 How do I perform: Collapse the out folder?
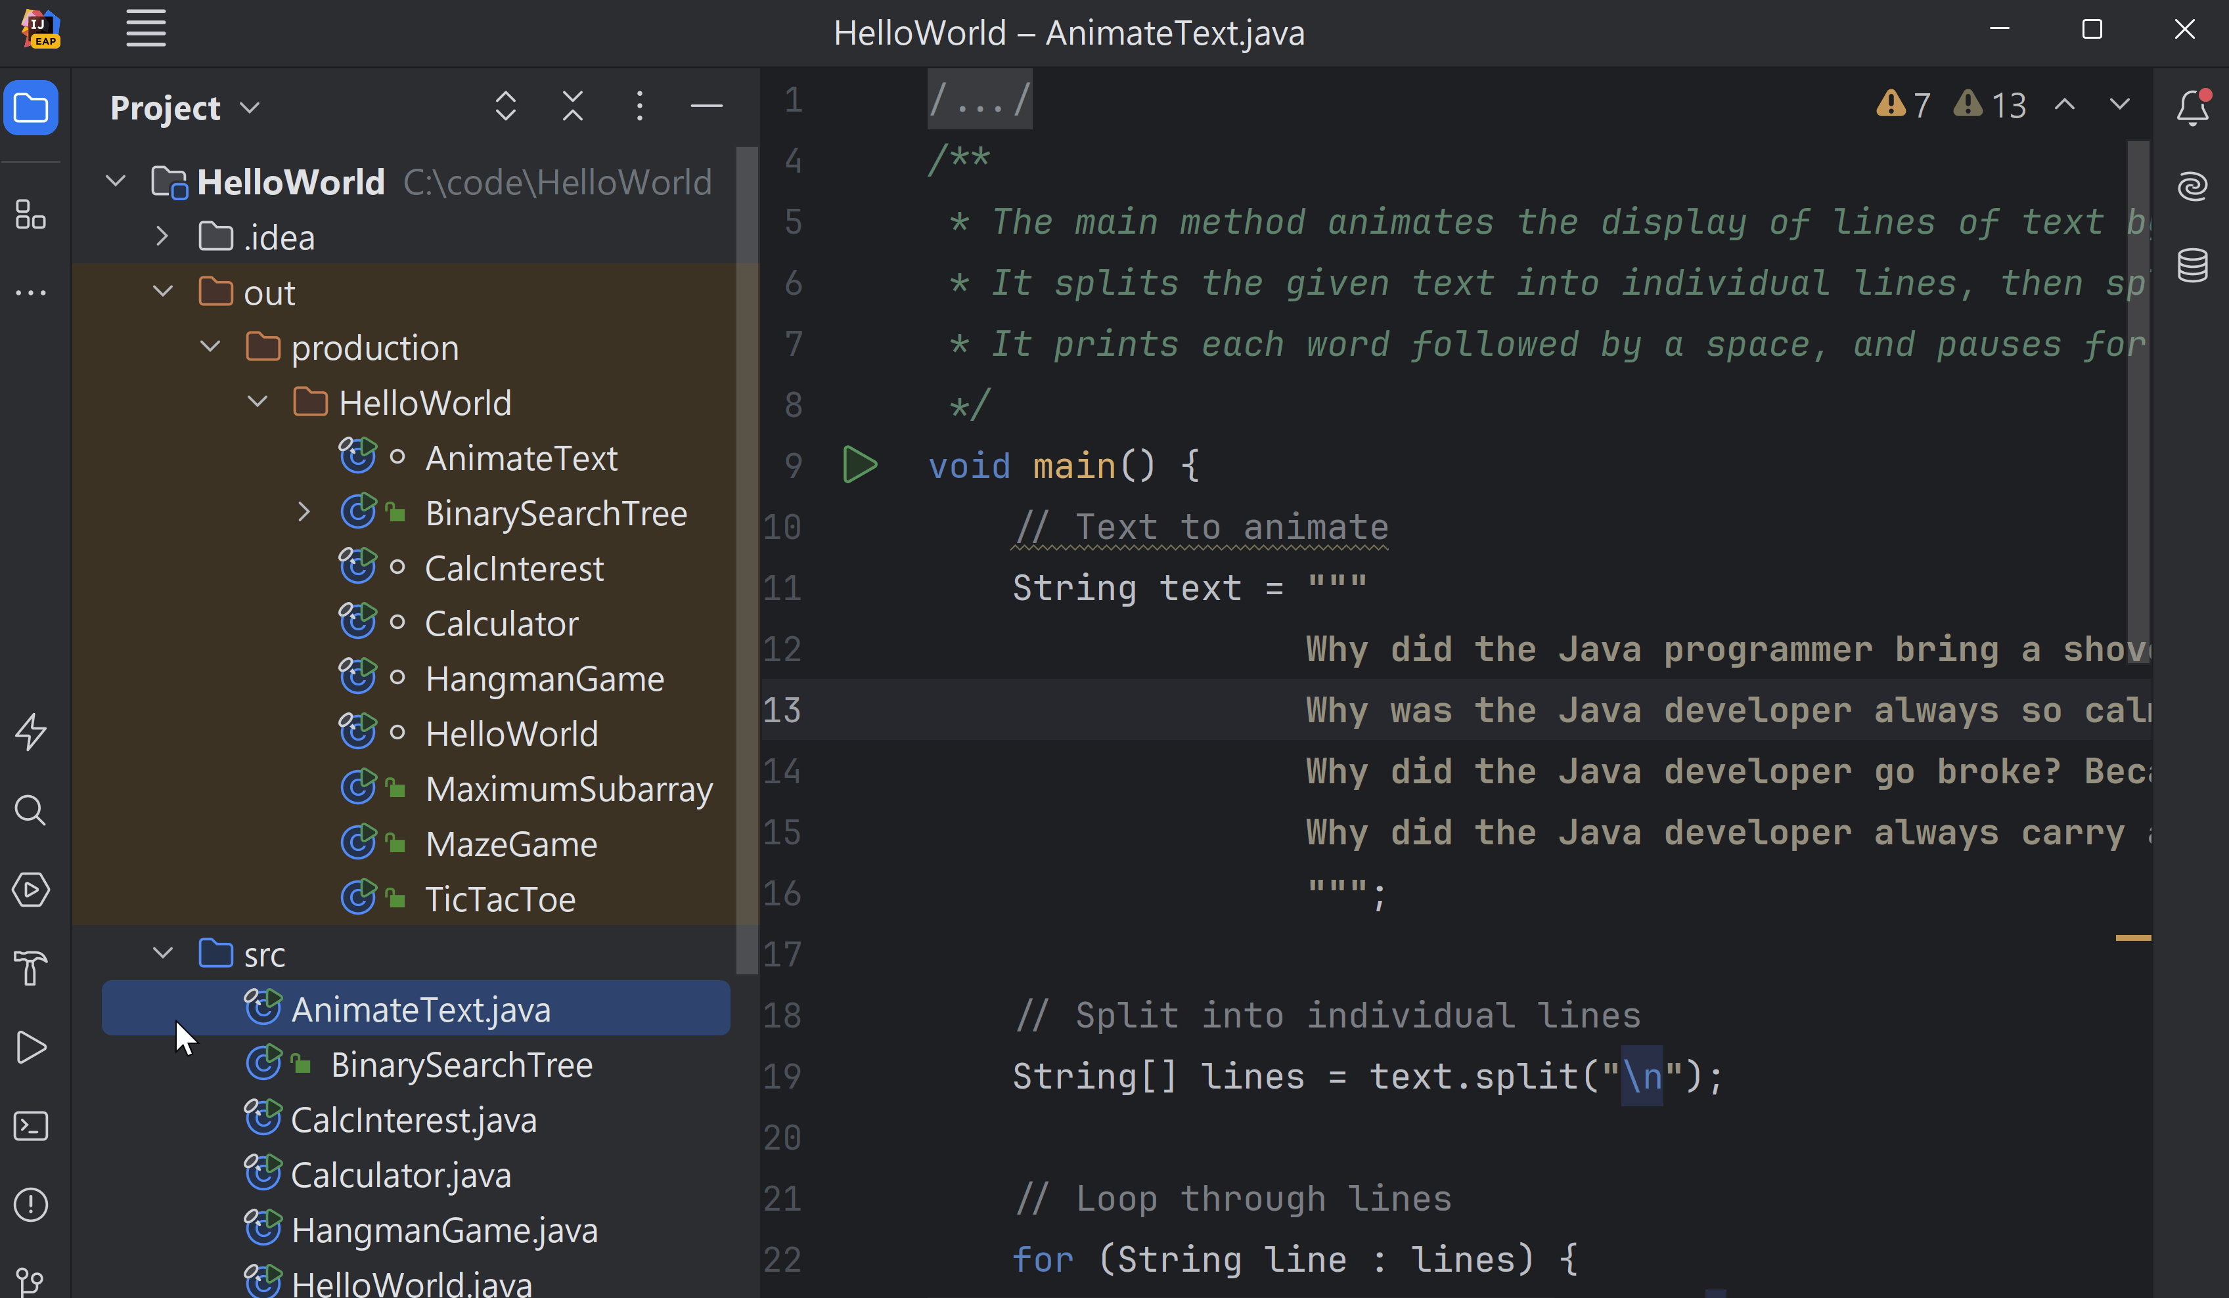163,292
